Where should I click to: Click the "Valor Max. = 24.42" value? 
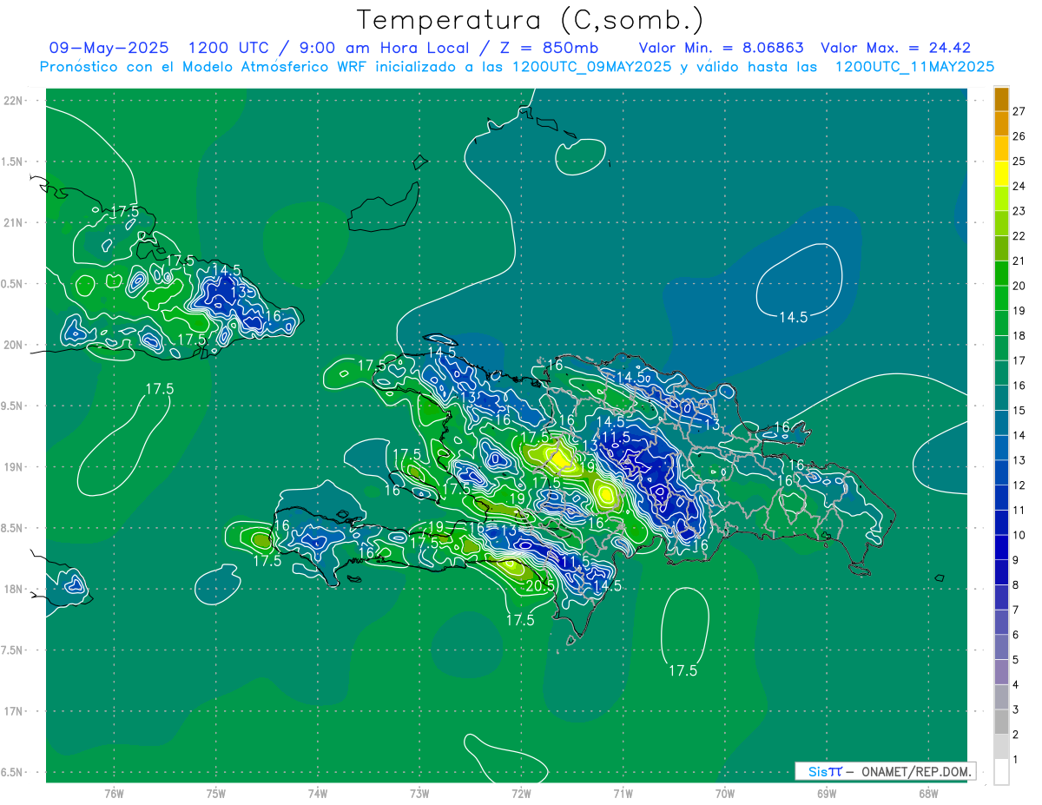[894, 48]
